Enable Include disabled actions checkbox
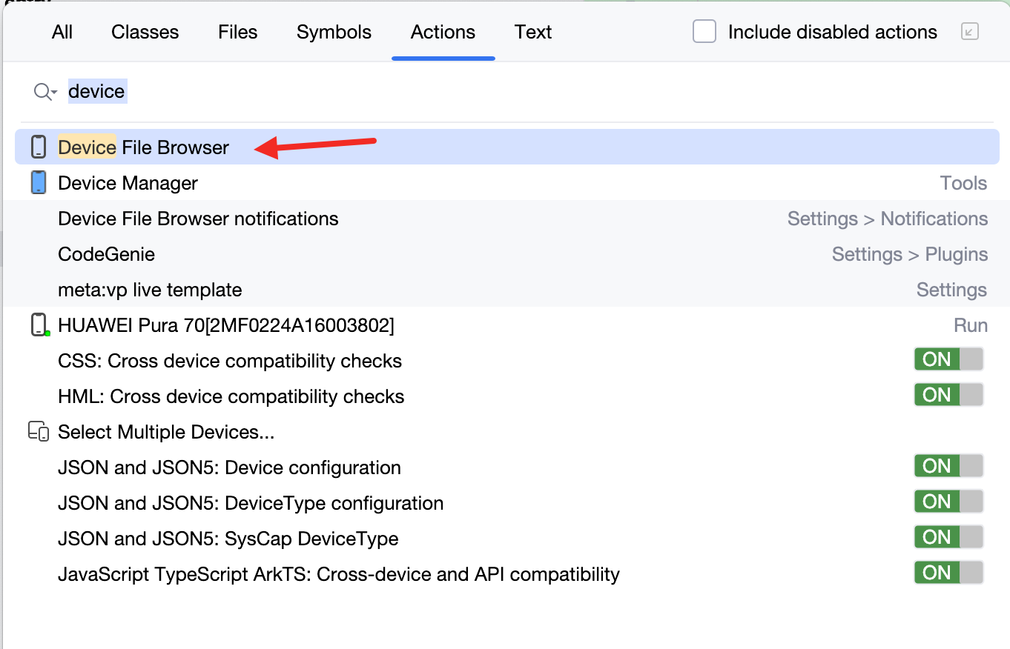This screenshot has width=1010, height=649. click(704, 32)
